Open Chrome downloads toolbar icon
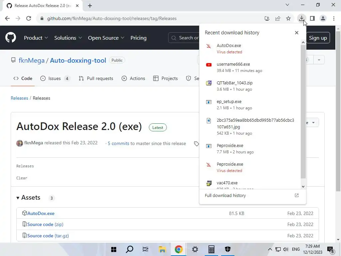 pyautogui.click(x=301, y=18)
